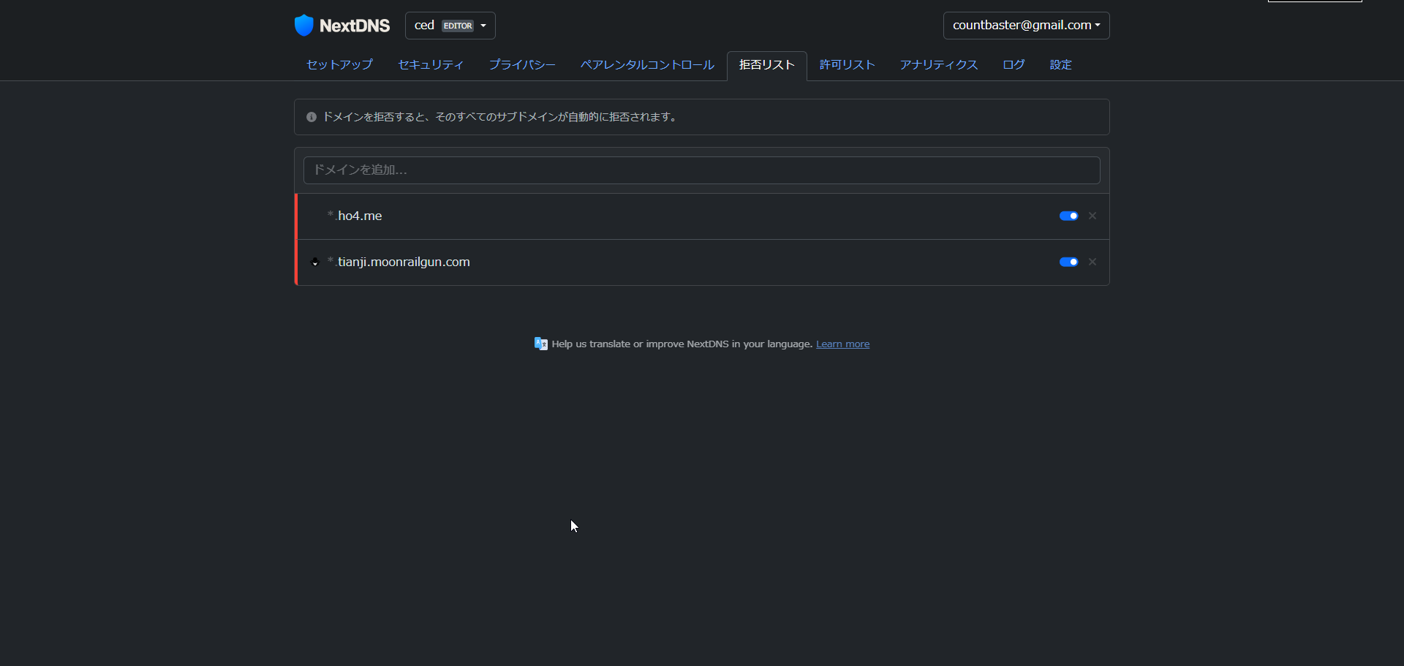Viewport: 1404px width, 666px height.
Task: Disable the toggle for *.ho4.me
Action: [x=1068, y=216]
